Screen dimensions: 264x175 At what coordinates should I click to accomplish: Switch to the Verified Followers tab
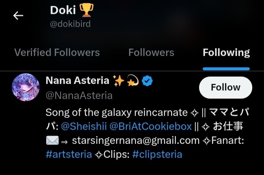point(57,53)
